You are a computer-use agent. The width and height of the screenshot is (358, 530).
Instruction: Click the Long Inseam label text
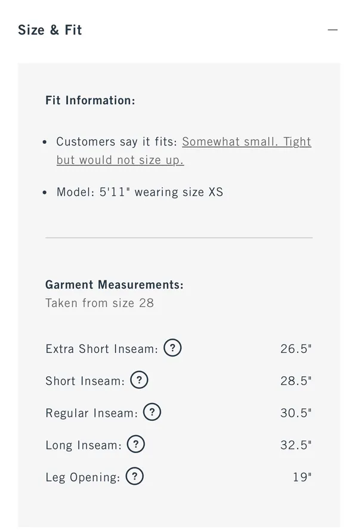84,445
